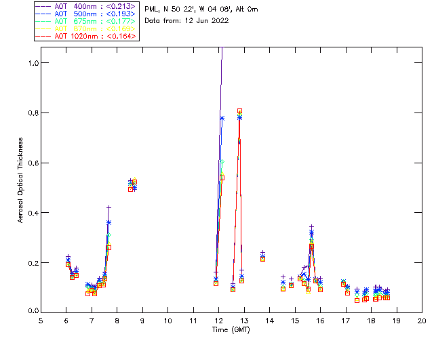Click the x-axis tick label 6
The image size is (434, 347).
click(66, 321)
